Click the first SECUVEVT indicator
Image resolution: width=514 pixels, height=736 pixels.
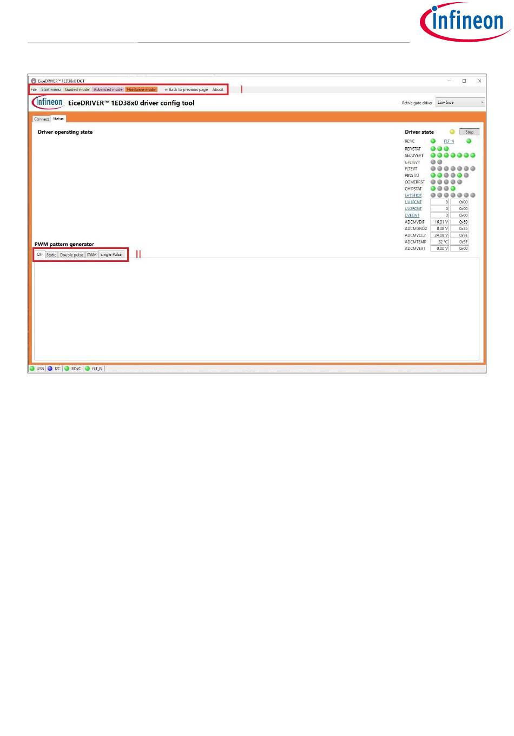click(433, 155)
